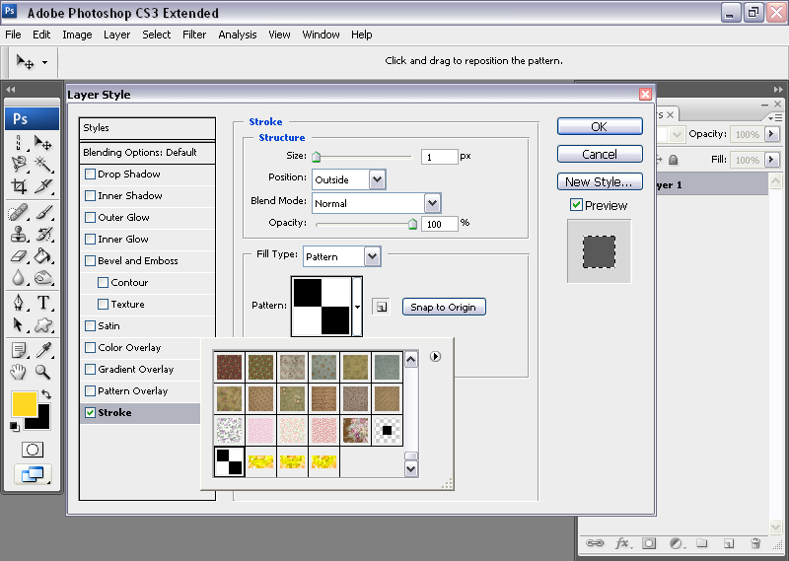Enable the Satin effect
Viewport: 789px width, 561px height.
coord(90,326)
